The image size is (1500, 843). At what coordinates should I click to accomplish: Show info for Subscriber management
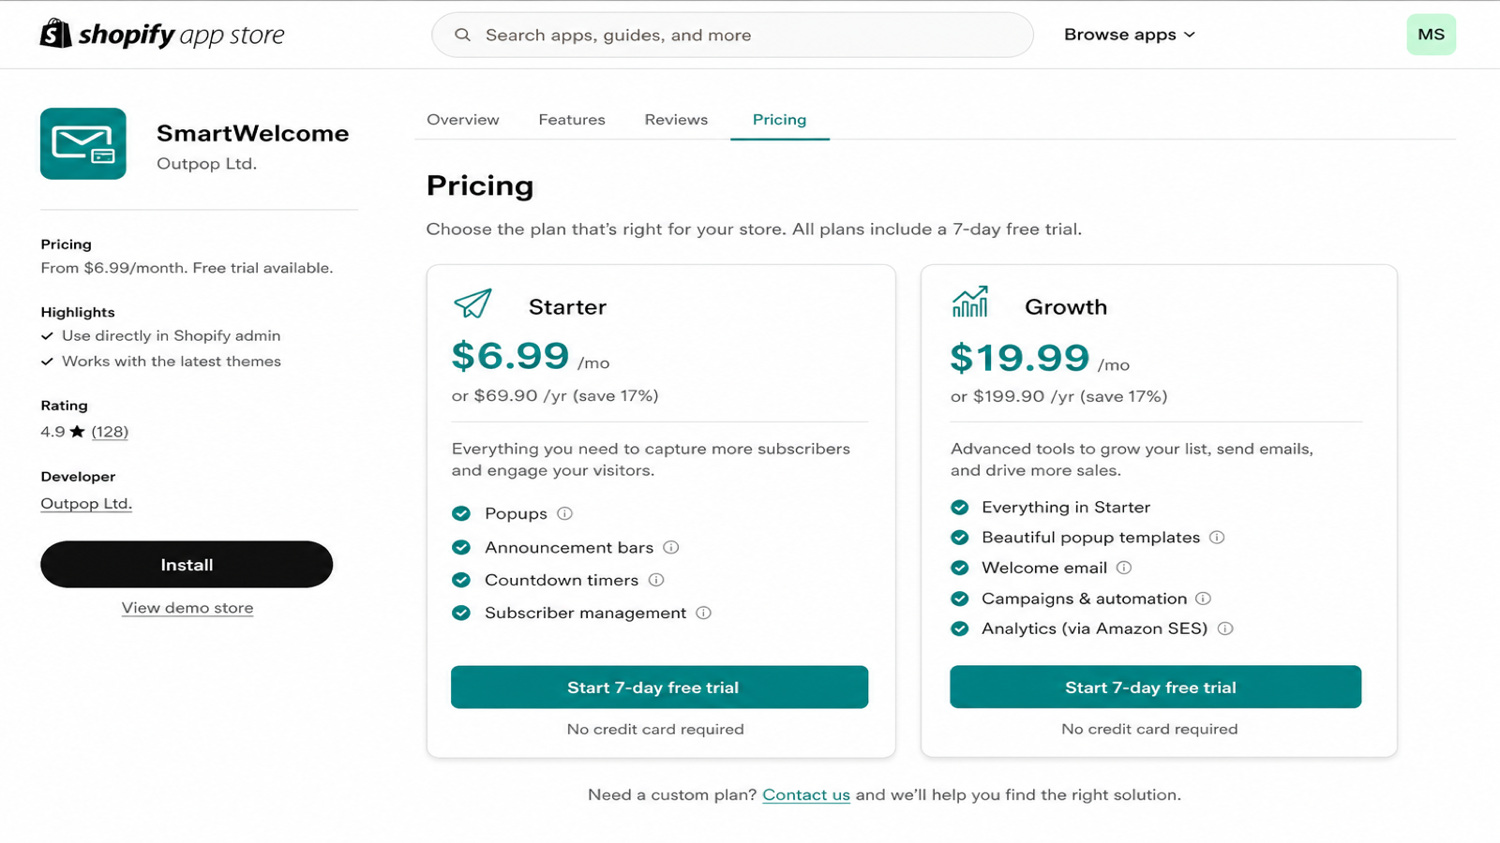(x=704, y=613)
